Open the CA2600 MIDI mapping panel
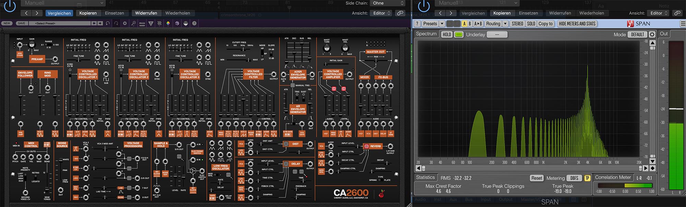 [x=142, y=23]
